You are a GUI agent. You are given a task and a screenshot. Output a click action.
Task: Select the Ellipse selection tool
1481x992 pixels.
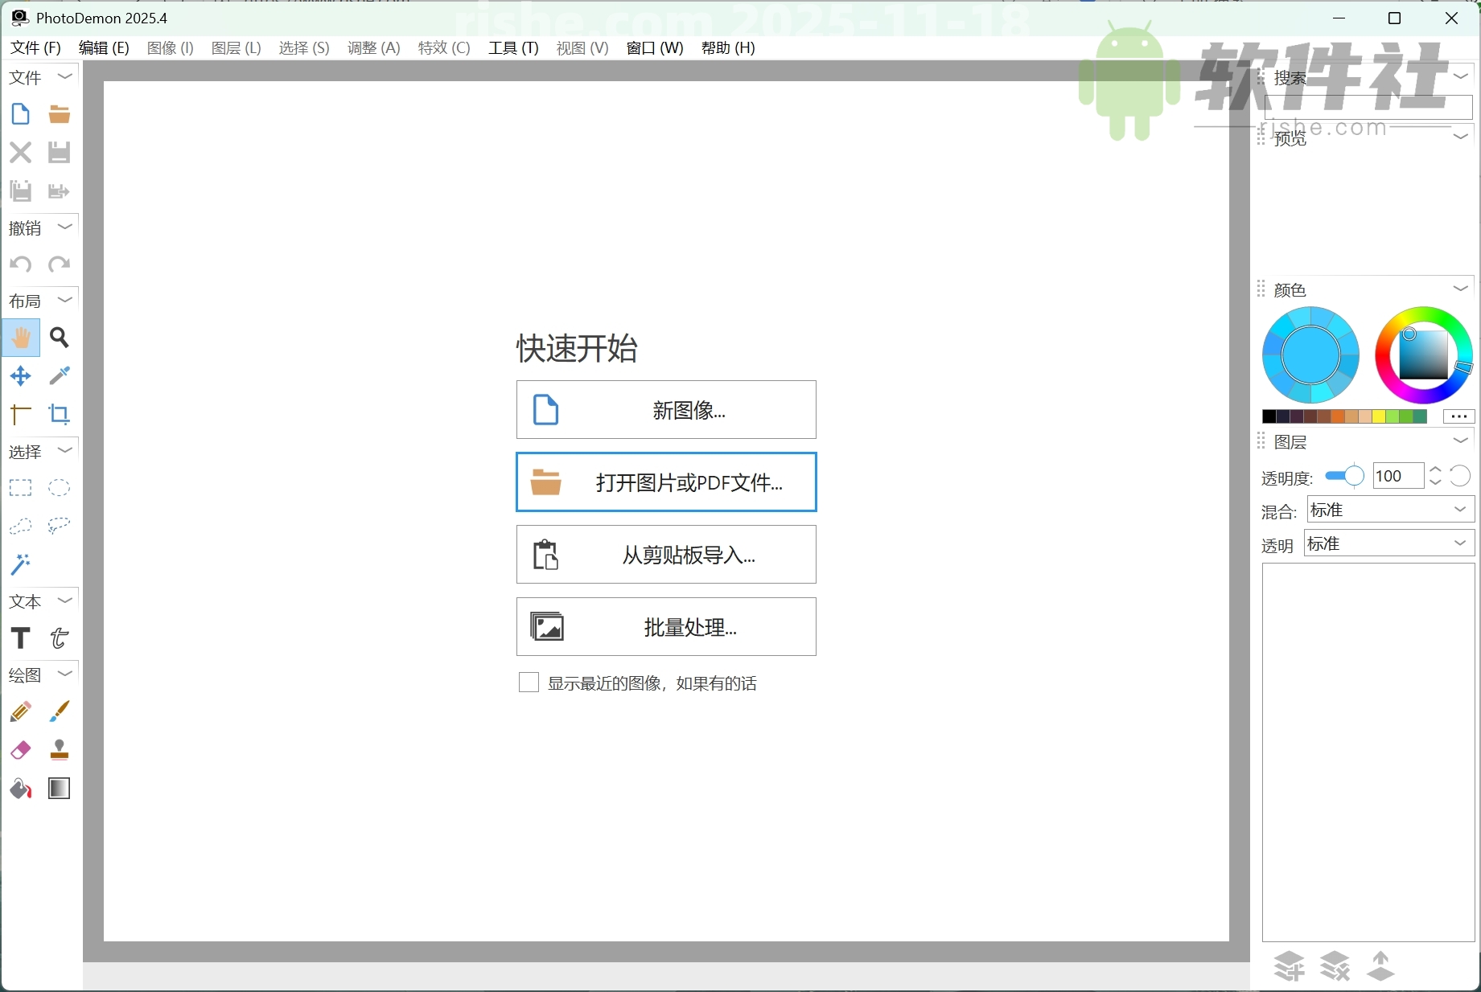click(x=60, y=488)
